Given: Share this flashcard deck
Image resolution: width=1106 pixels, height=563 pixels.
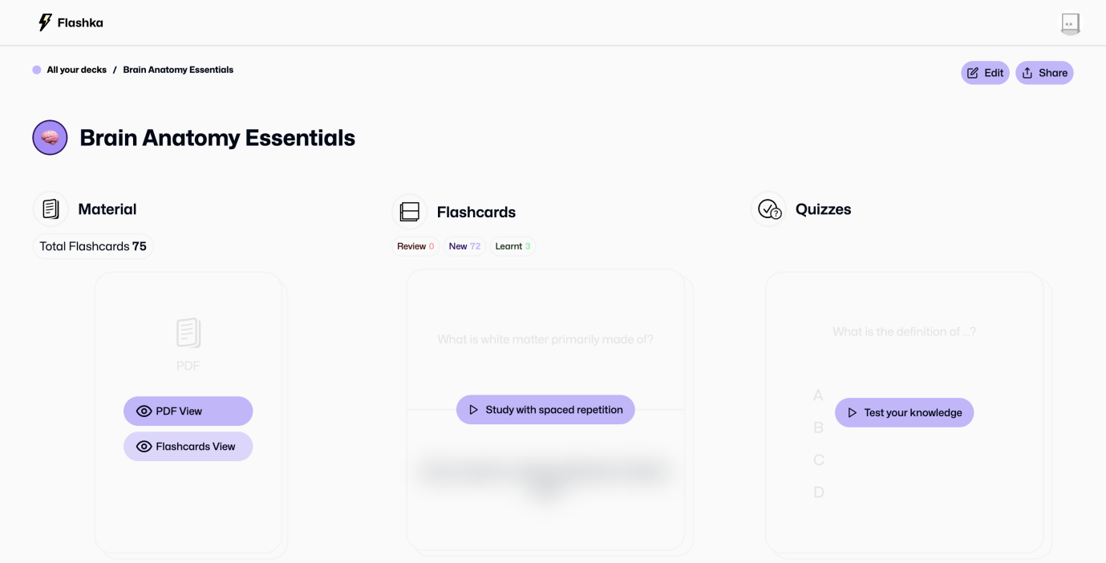Looking at the screenshot, I should [1044, 73].
